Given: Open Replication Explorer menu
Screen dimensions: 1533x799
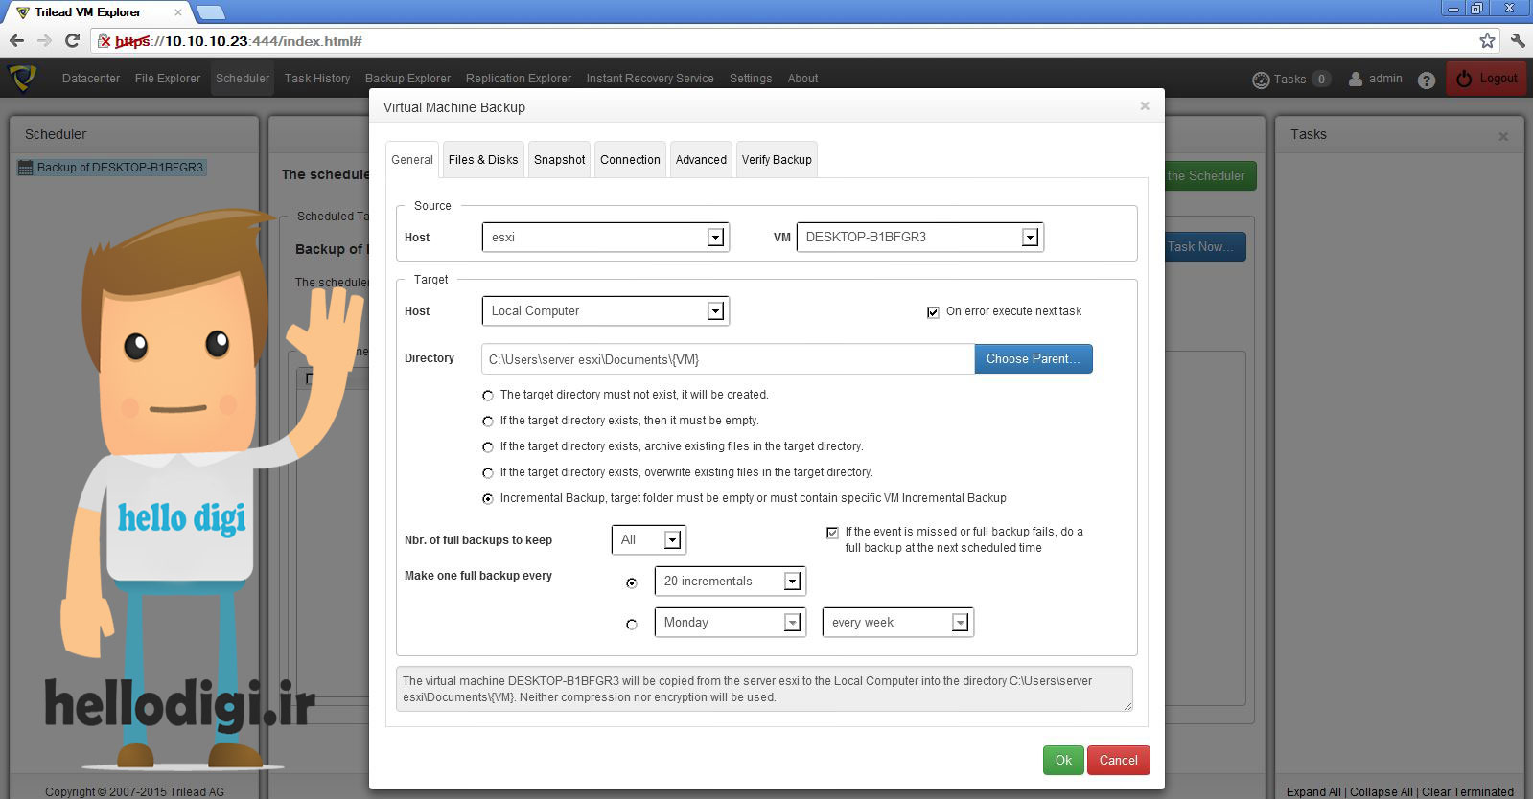Looking at the screenshot, I should (x=519, y=79).
